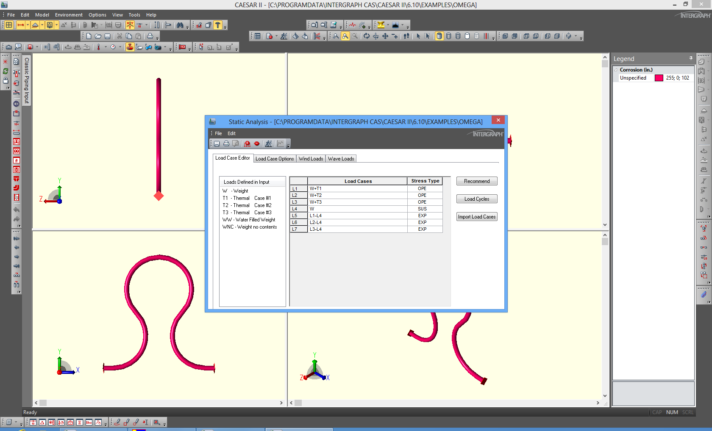Open the Edit menu in Static Analysis dialog
The height and width of the screenshot is (431, 712).
231,133
